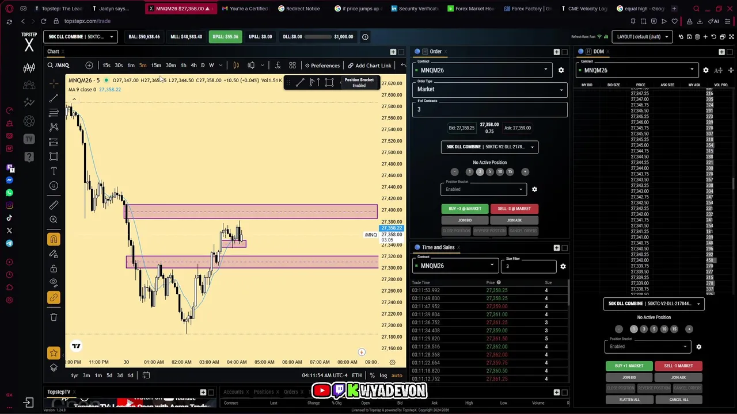Select the emoji icons drawing tool
Screen dimensions: 737x414
(x=54, y=186)
